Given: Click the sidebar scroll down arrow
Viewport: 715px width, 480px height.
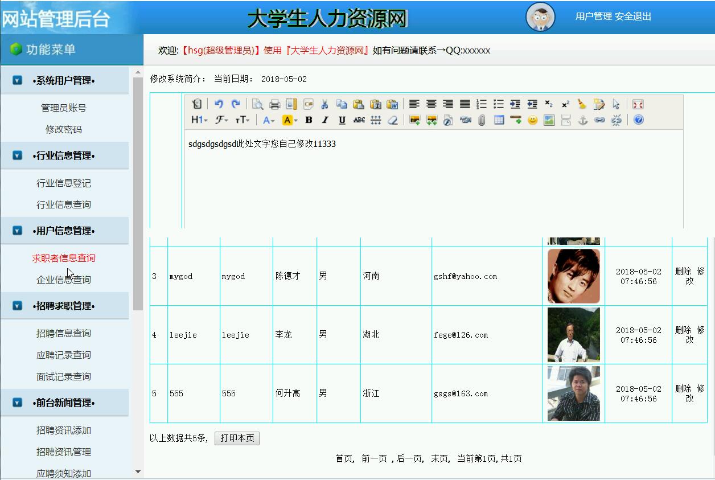Looking at the screenshot, I should (138, 471).
